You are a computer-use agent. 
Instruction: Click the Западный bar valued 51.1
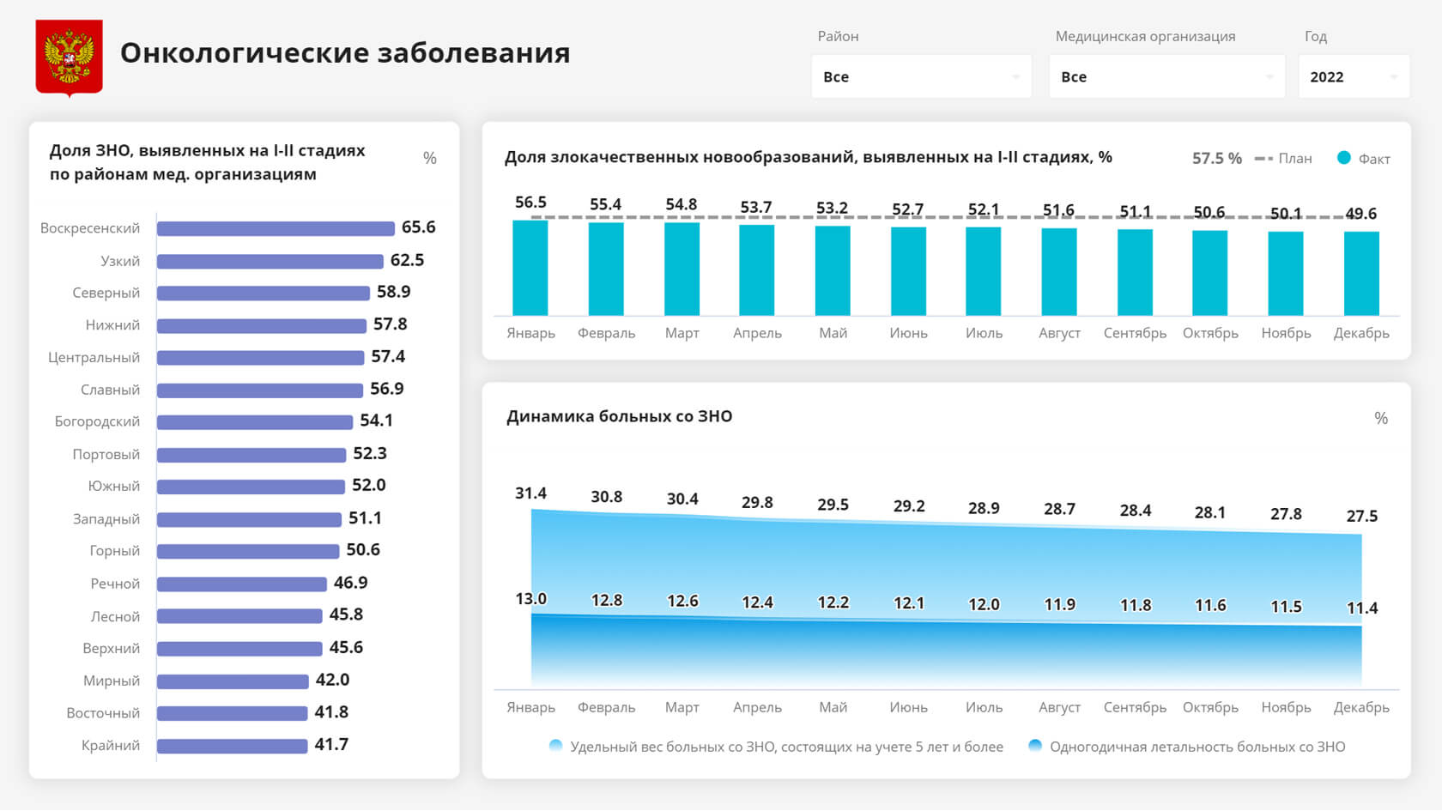click(249, 519)
